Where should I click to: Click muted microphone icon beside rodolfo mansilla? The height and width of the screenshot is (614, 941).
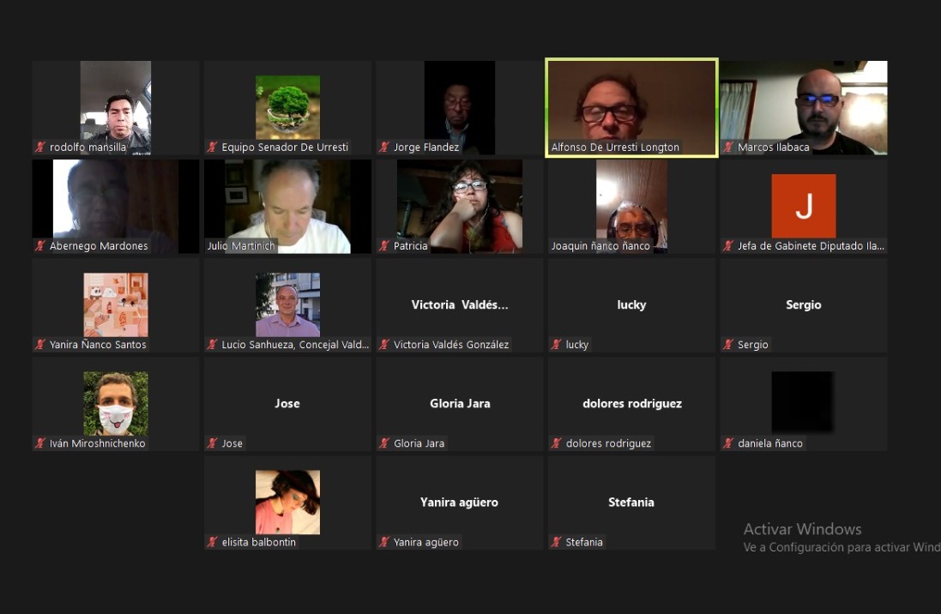click(x=40, y=147)
